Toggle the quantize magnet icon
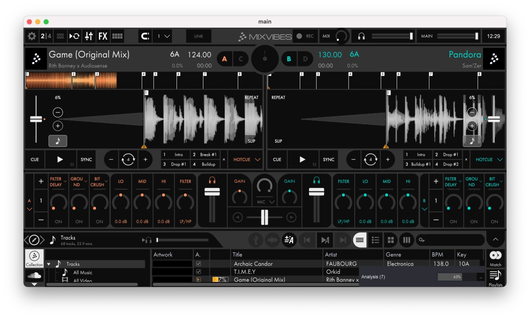The height and width of the screenshot is (318, 530). click(x=145, y=36)
